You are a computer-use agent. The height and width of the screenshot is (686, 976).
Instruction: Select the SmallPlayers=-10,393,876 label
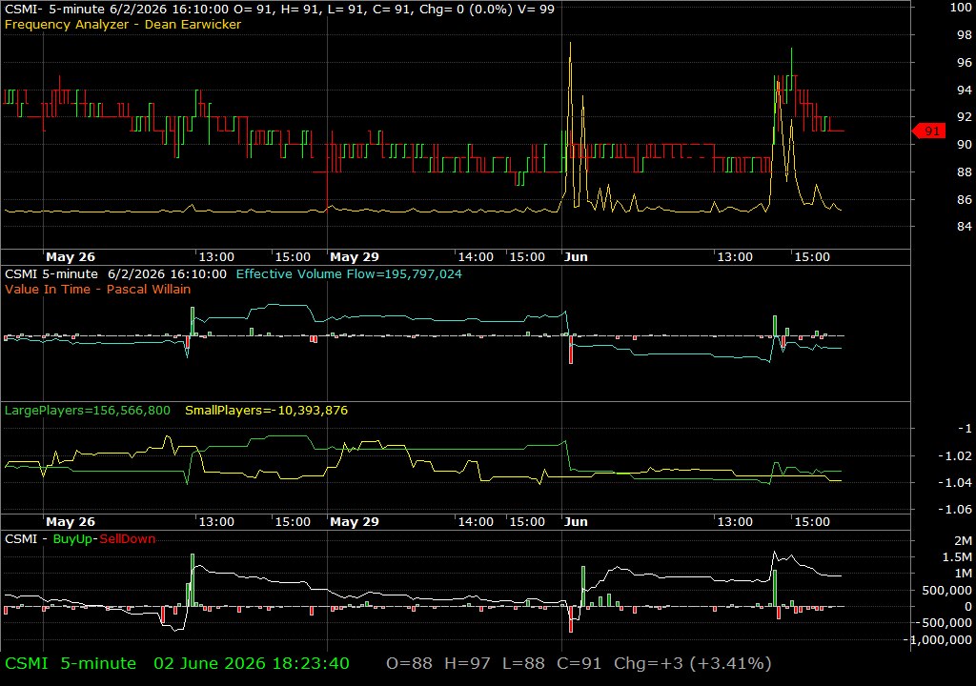[x=267, y=411]
